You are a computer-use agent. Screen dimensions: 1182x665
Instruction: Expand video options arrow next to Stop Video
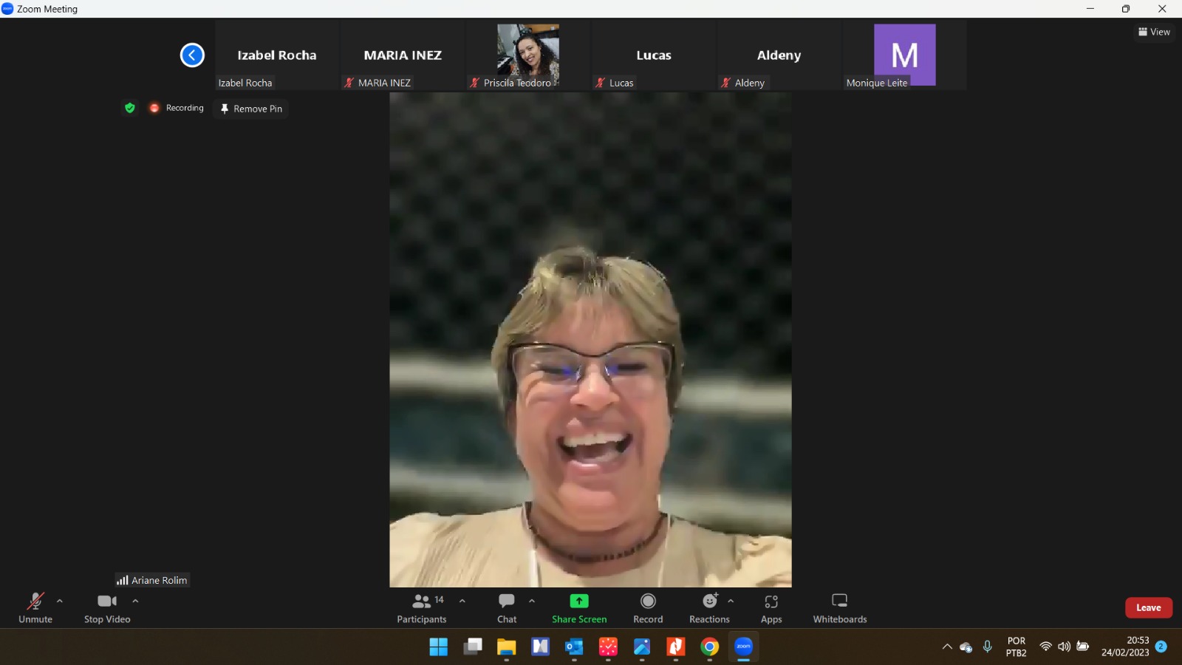pos(135,601)
